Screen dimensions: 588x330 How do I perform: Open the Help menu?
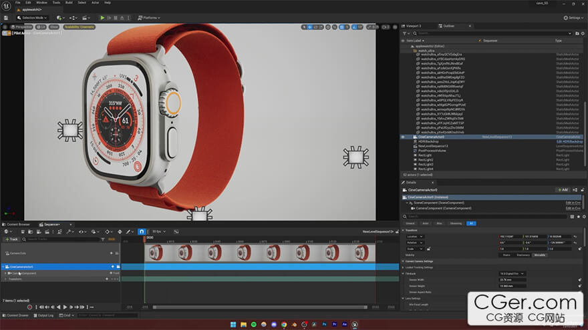108,3
